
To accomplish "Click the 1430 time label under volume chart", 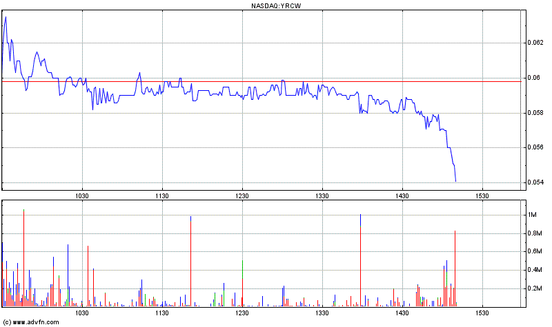I will pyautogui.click(x=402, y=313).
